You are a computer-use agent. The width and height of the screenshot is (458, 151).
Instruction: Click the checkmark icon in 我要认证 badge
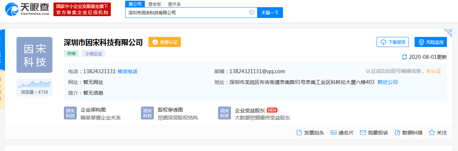pos(155,42)
